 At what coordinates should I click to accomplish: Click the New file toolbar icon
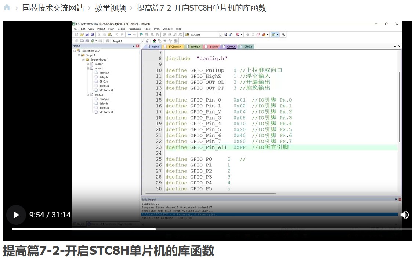(76, 34)
